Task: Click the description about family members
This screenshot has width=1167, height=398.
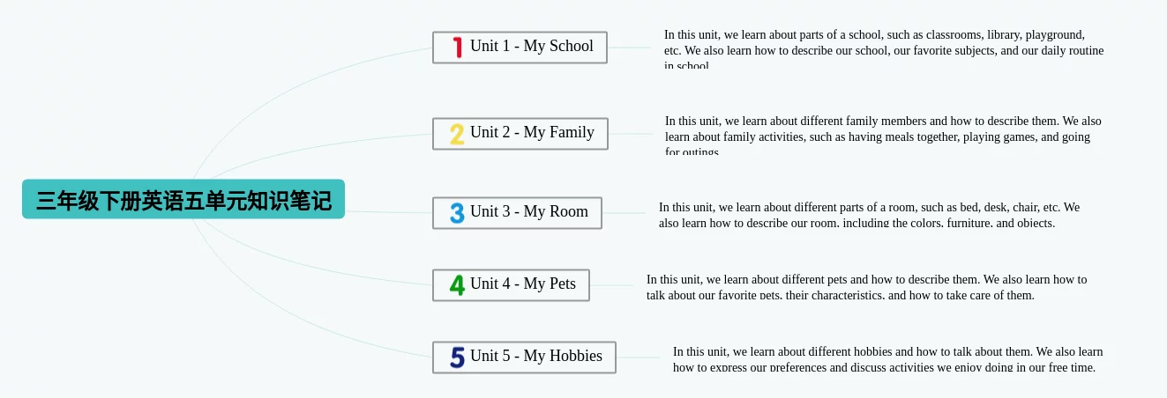Action: click(884, 136)
